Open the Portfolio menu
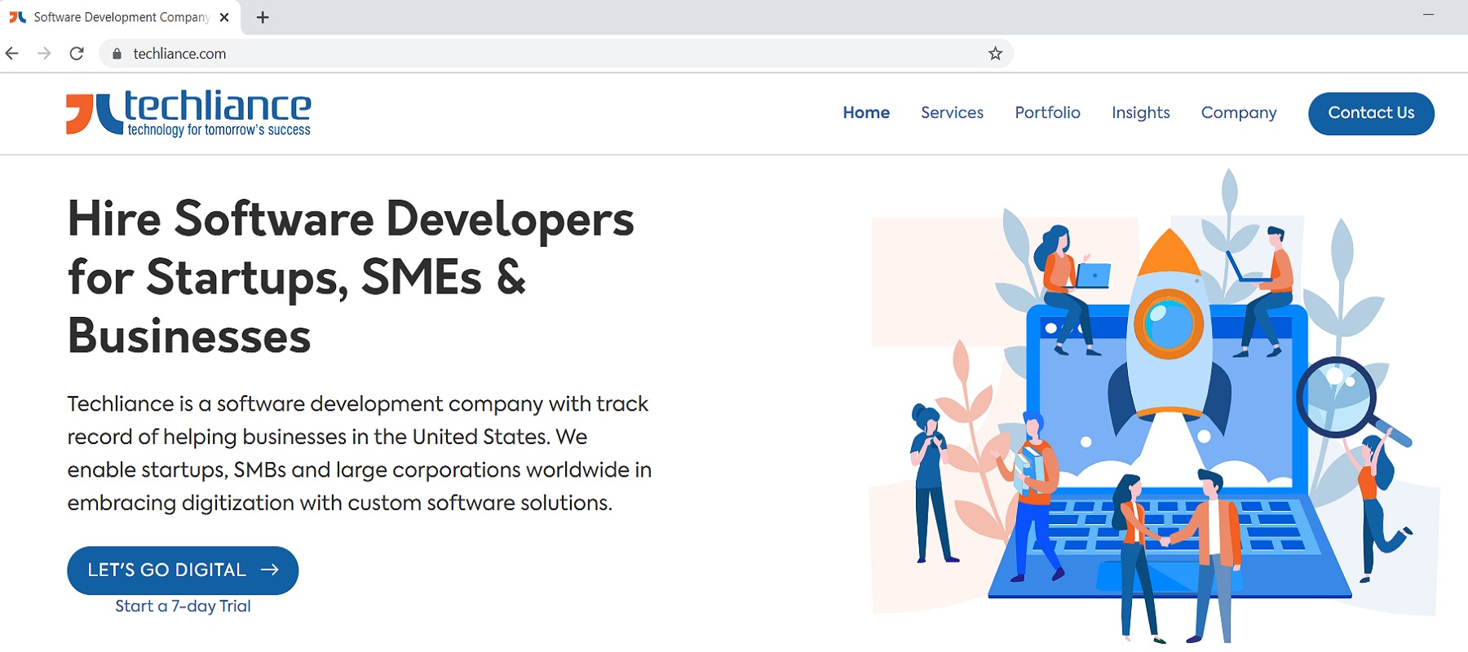Viewport: 1468px width, 652px height. [1047, 112]
